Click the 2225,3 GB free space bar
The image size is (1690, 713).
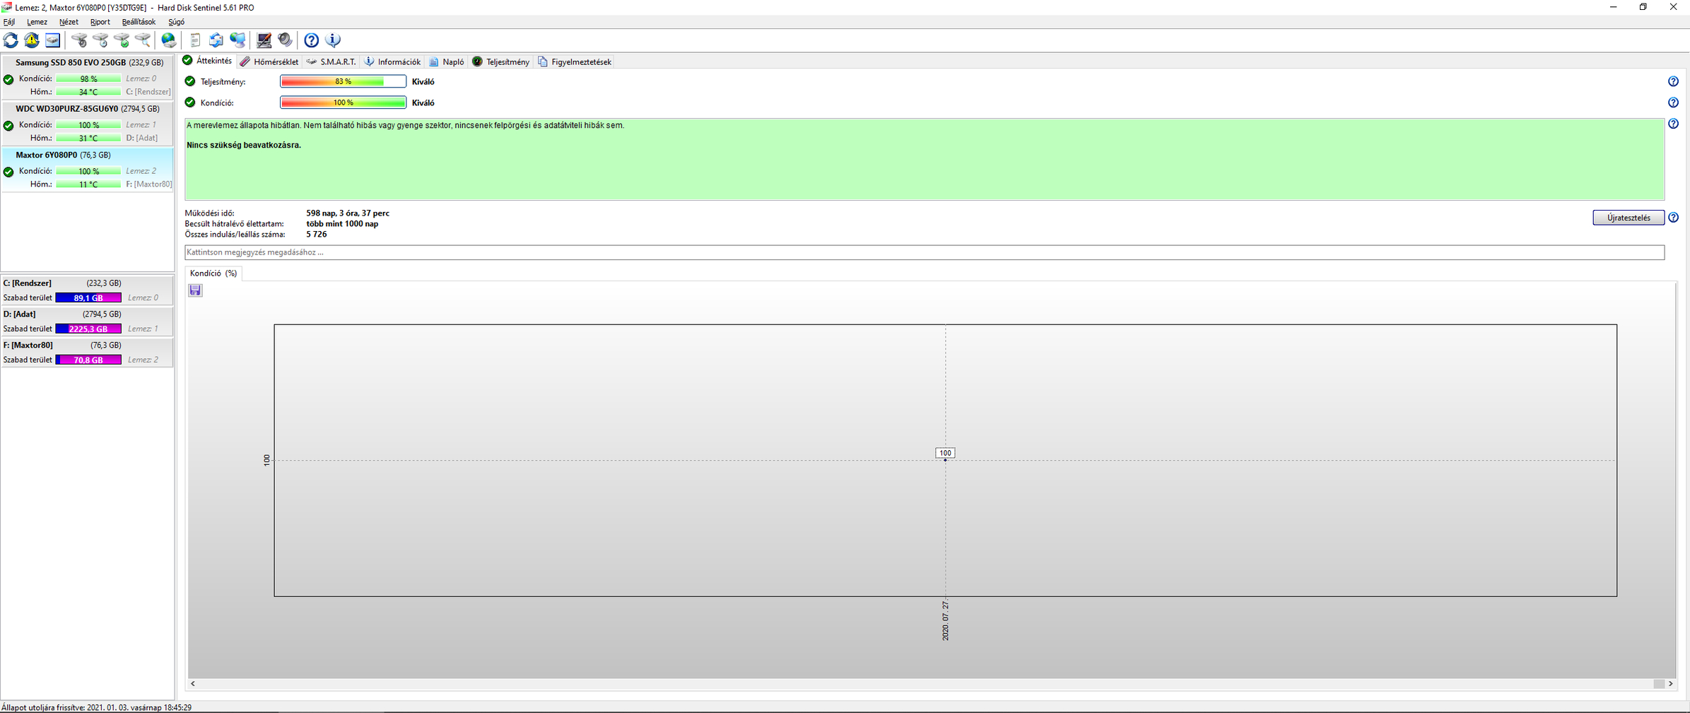(x=88, y=329)
